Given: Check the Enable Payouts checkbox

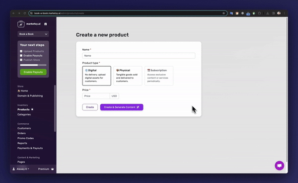Looking at the screenshot, I should 21,56.
